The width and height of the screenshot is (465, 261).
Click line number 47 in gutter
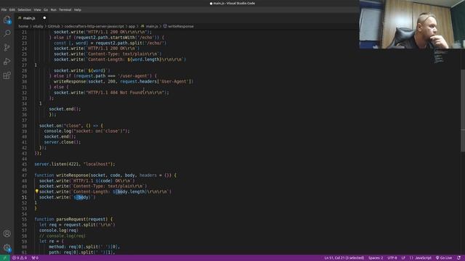24,175
